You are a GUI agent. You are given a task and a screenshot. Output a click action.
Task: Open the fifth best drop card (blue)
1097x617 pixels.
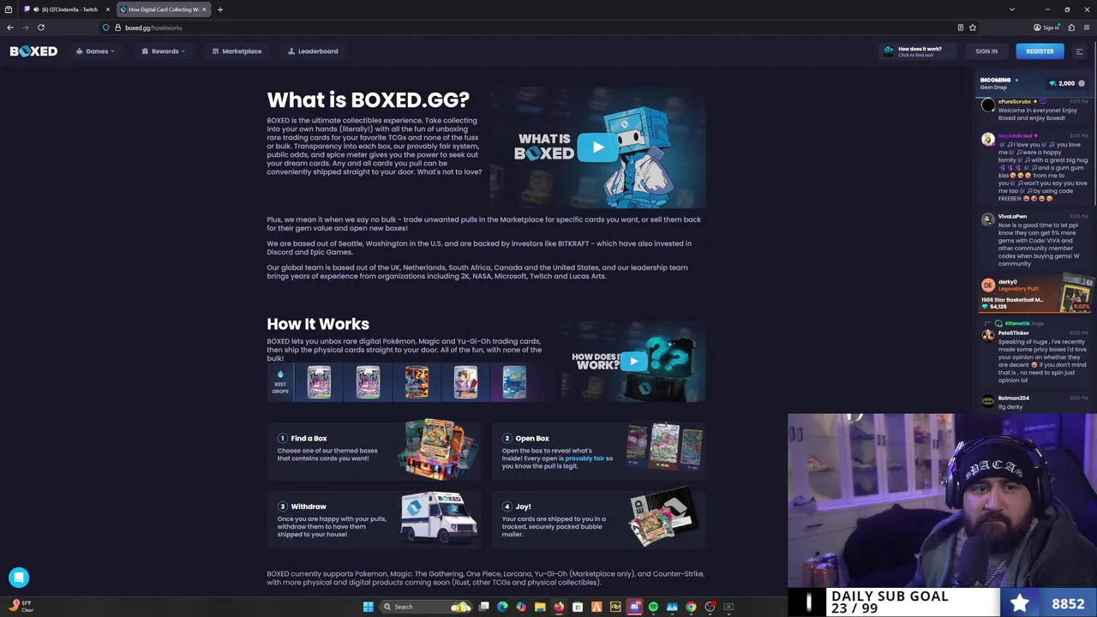point(514,382)
